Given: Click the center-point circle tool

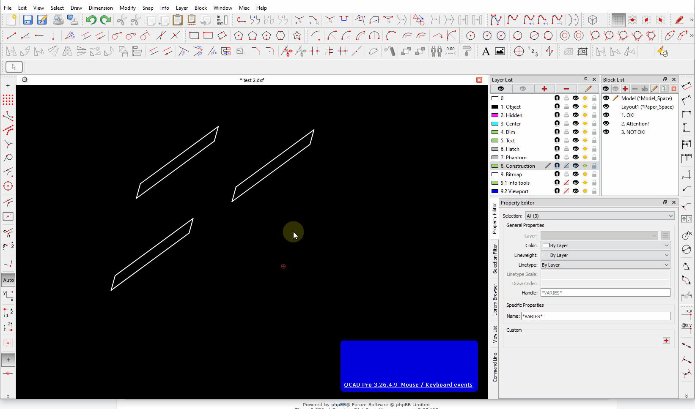Looking at the screenshot, I should click(x=470, y=35).
